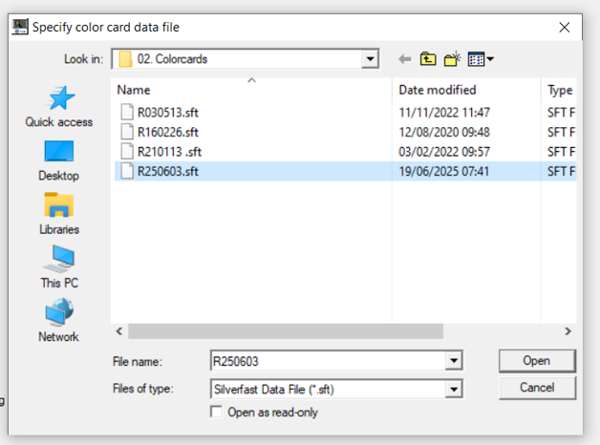This screenshot has width=600, height=445.
Task: Click date 03/02/2022 09:57
Action: [444, 152]
